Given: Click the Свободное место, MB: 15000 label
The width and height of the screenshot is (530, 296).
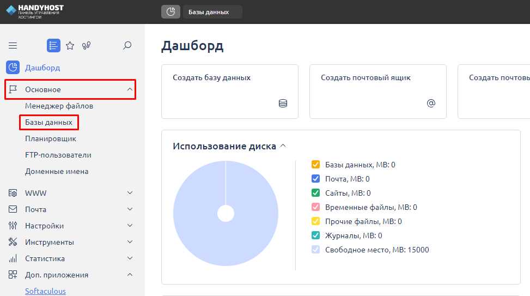Looking at the screenshot, I should tap(377, 250).
